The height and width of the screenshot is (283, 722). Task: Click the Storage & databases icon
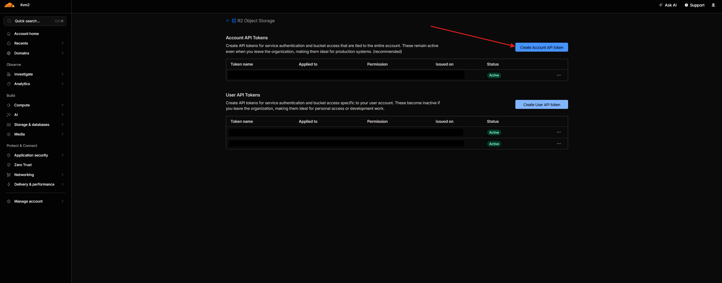point(9,125)
